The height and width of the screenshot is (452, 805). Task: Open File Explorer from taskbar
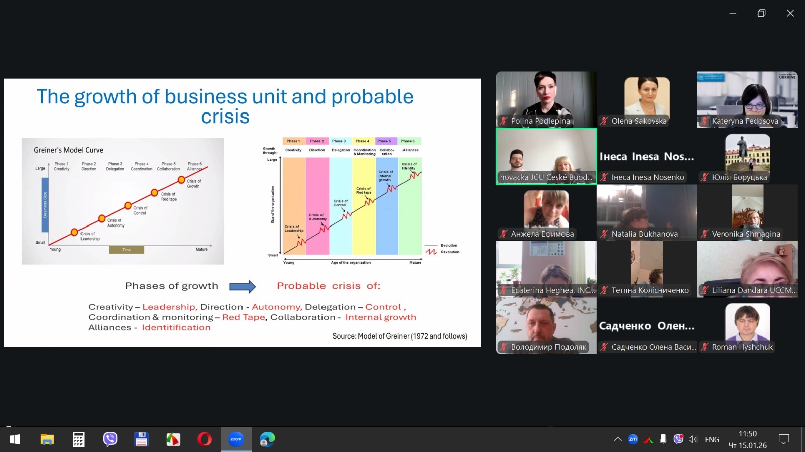[x=47, y=439]
